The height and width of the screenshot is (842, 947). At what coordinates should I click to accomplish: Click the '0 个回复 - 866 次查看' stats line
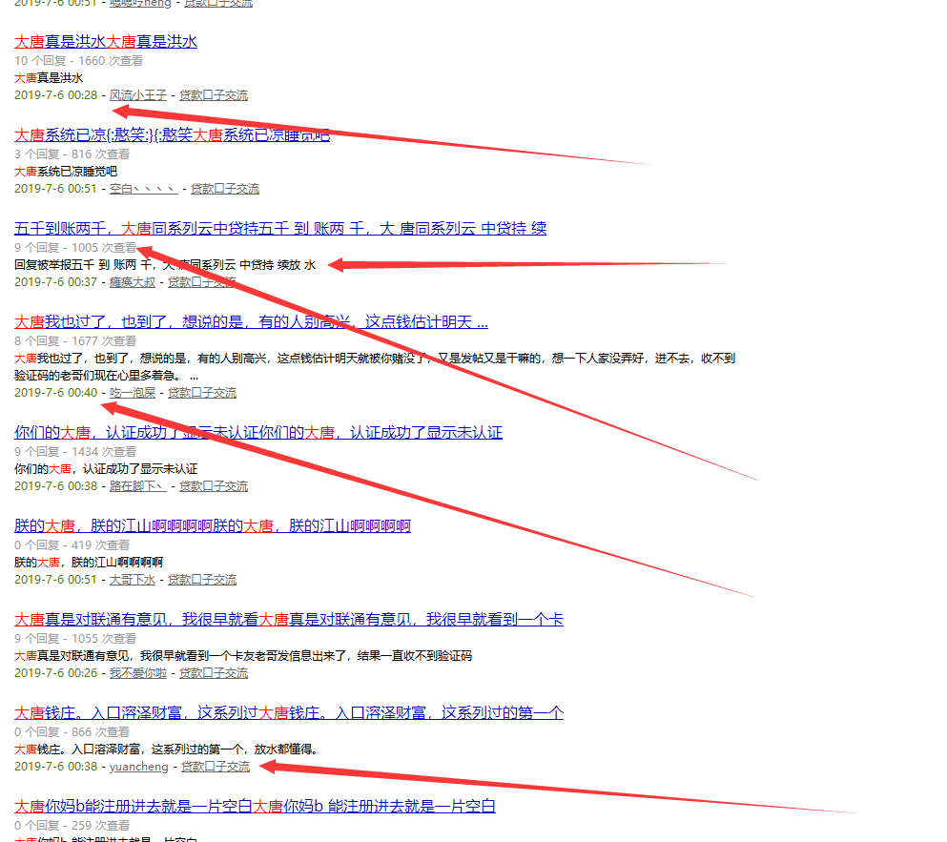click(72, 732)
